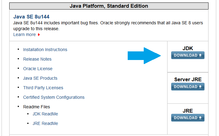Viewport: 219px width, 136px height.
Task: Click the JDK label above download
Action: pos(188,48)
